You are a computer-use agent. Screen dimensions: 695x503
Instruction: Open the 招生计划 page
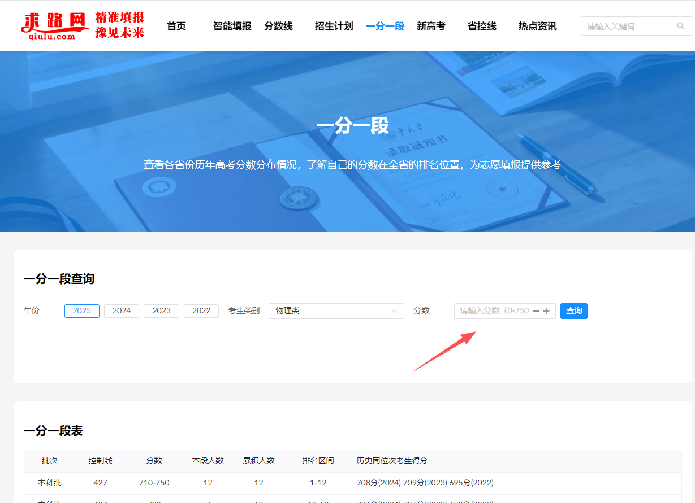[334, 25]
